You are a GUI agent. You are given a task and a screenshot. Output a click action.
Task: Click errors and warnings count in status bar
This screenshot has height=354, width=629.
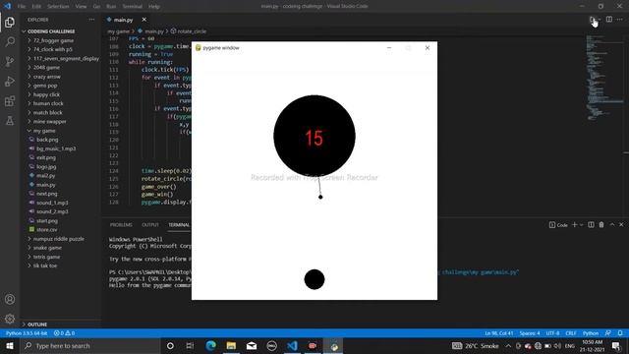[x=64, y=333]
